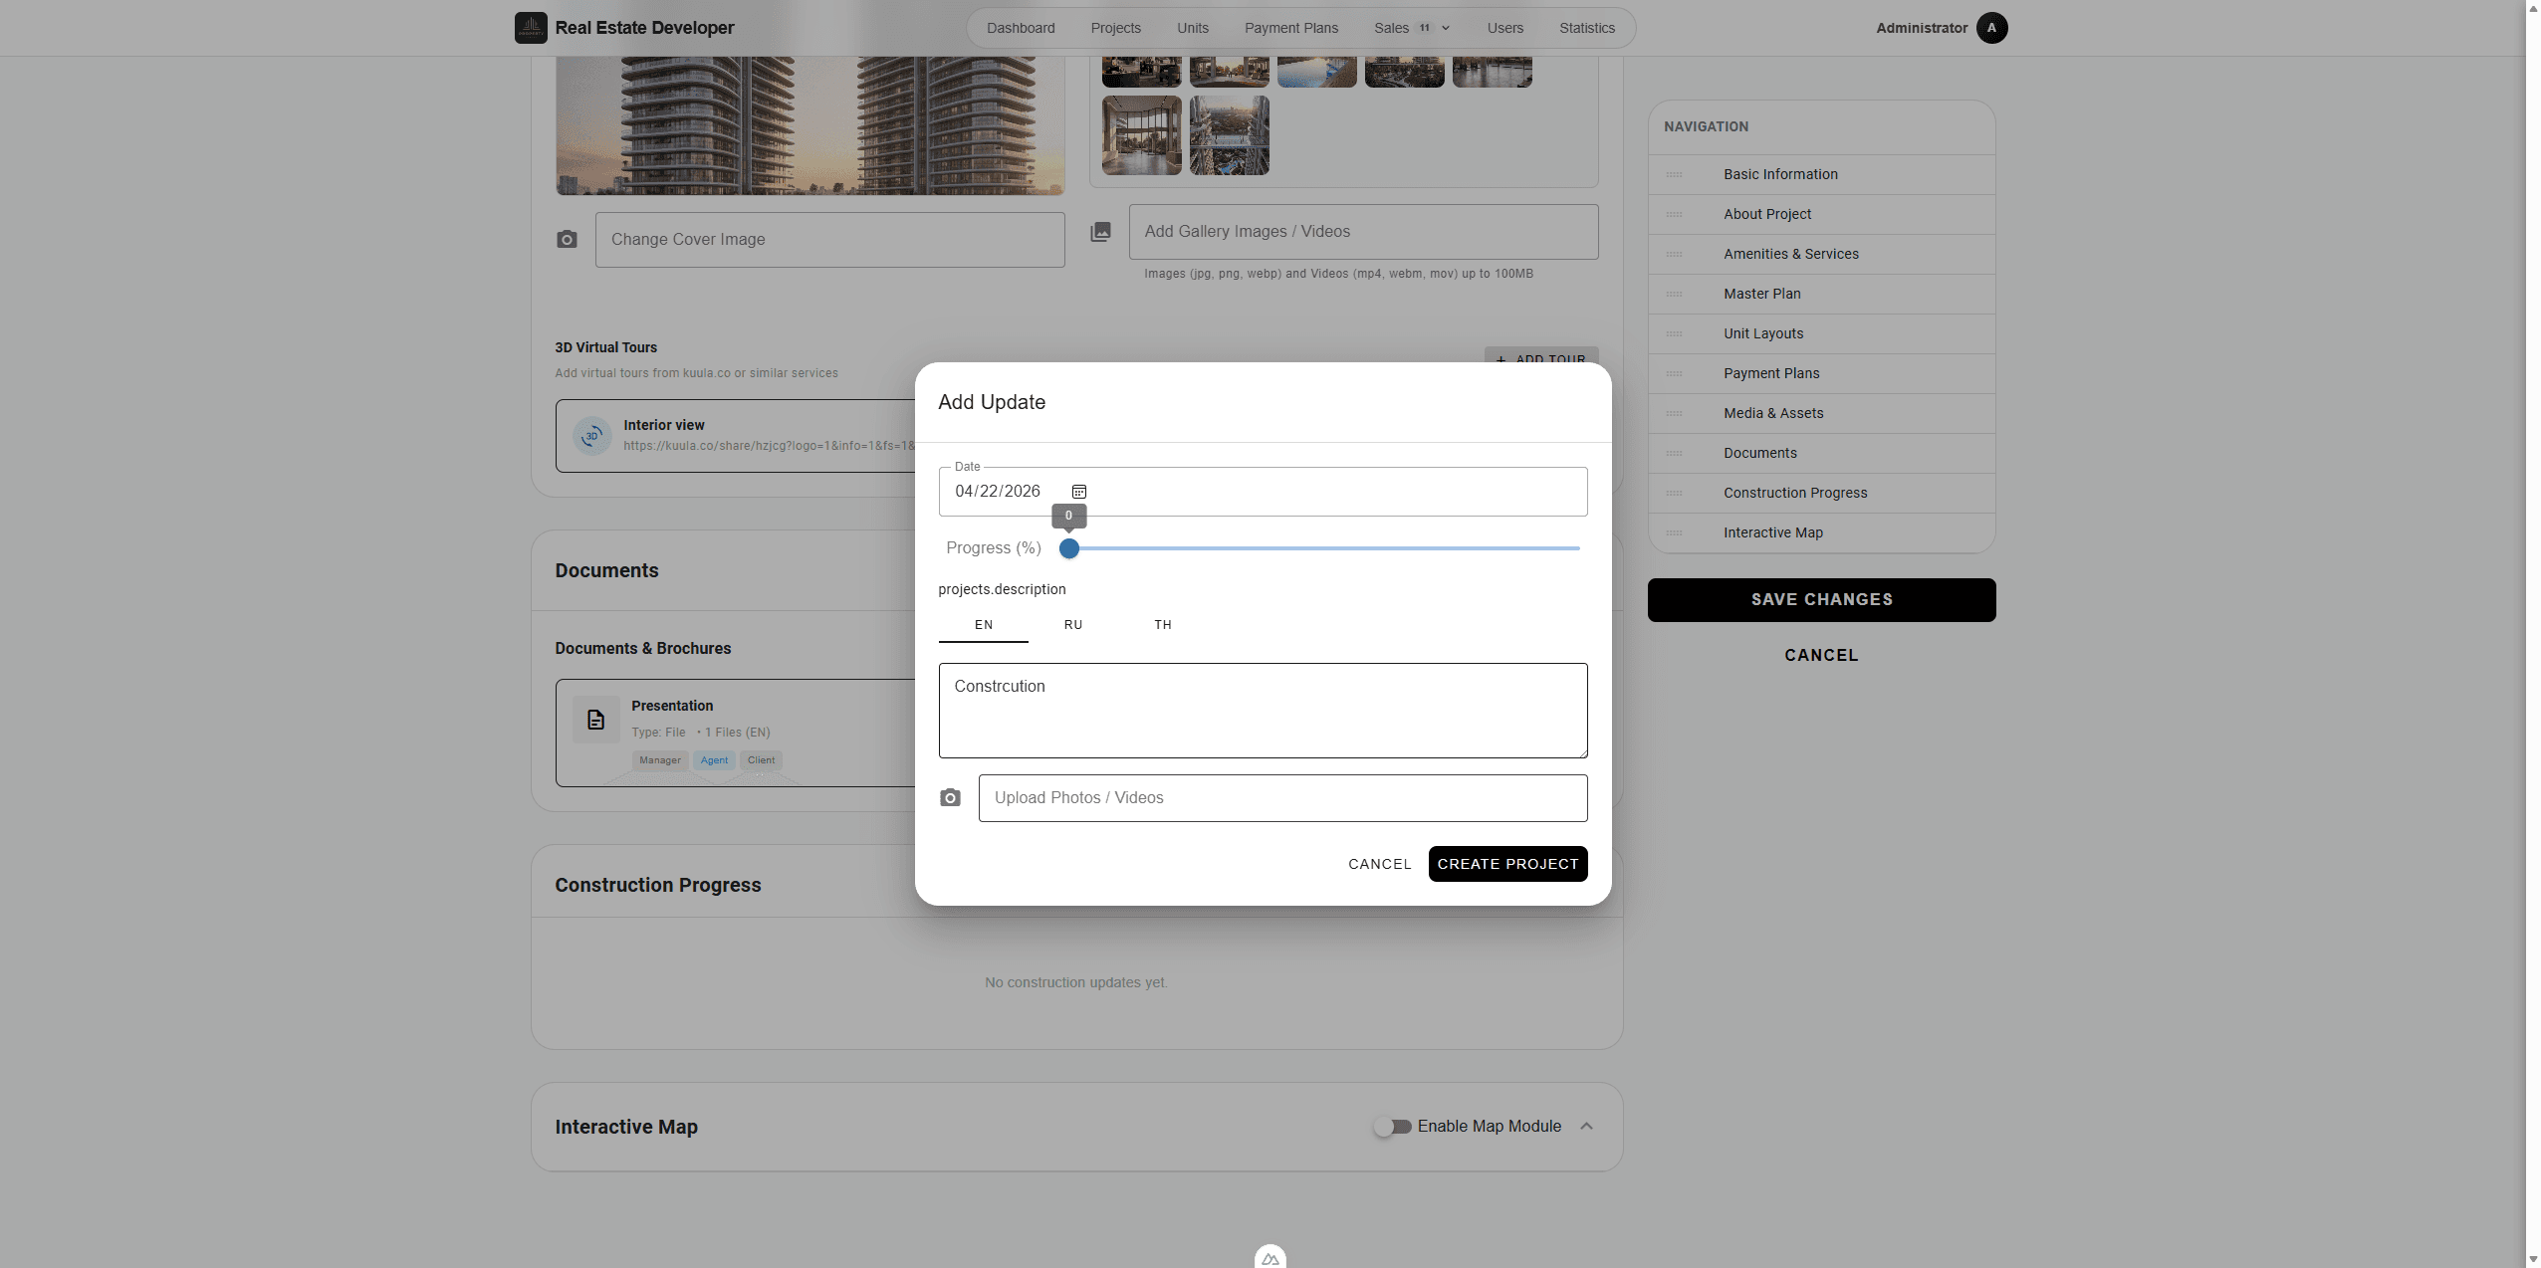Click the gallery icon beside Add Gallery Images
2541x1268 pixels.
[x=1100, y=232]
